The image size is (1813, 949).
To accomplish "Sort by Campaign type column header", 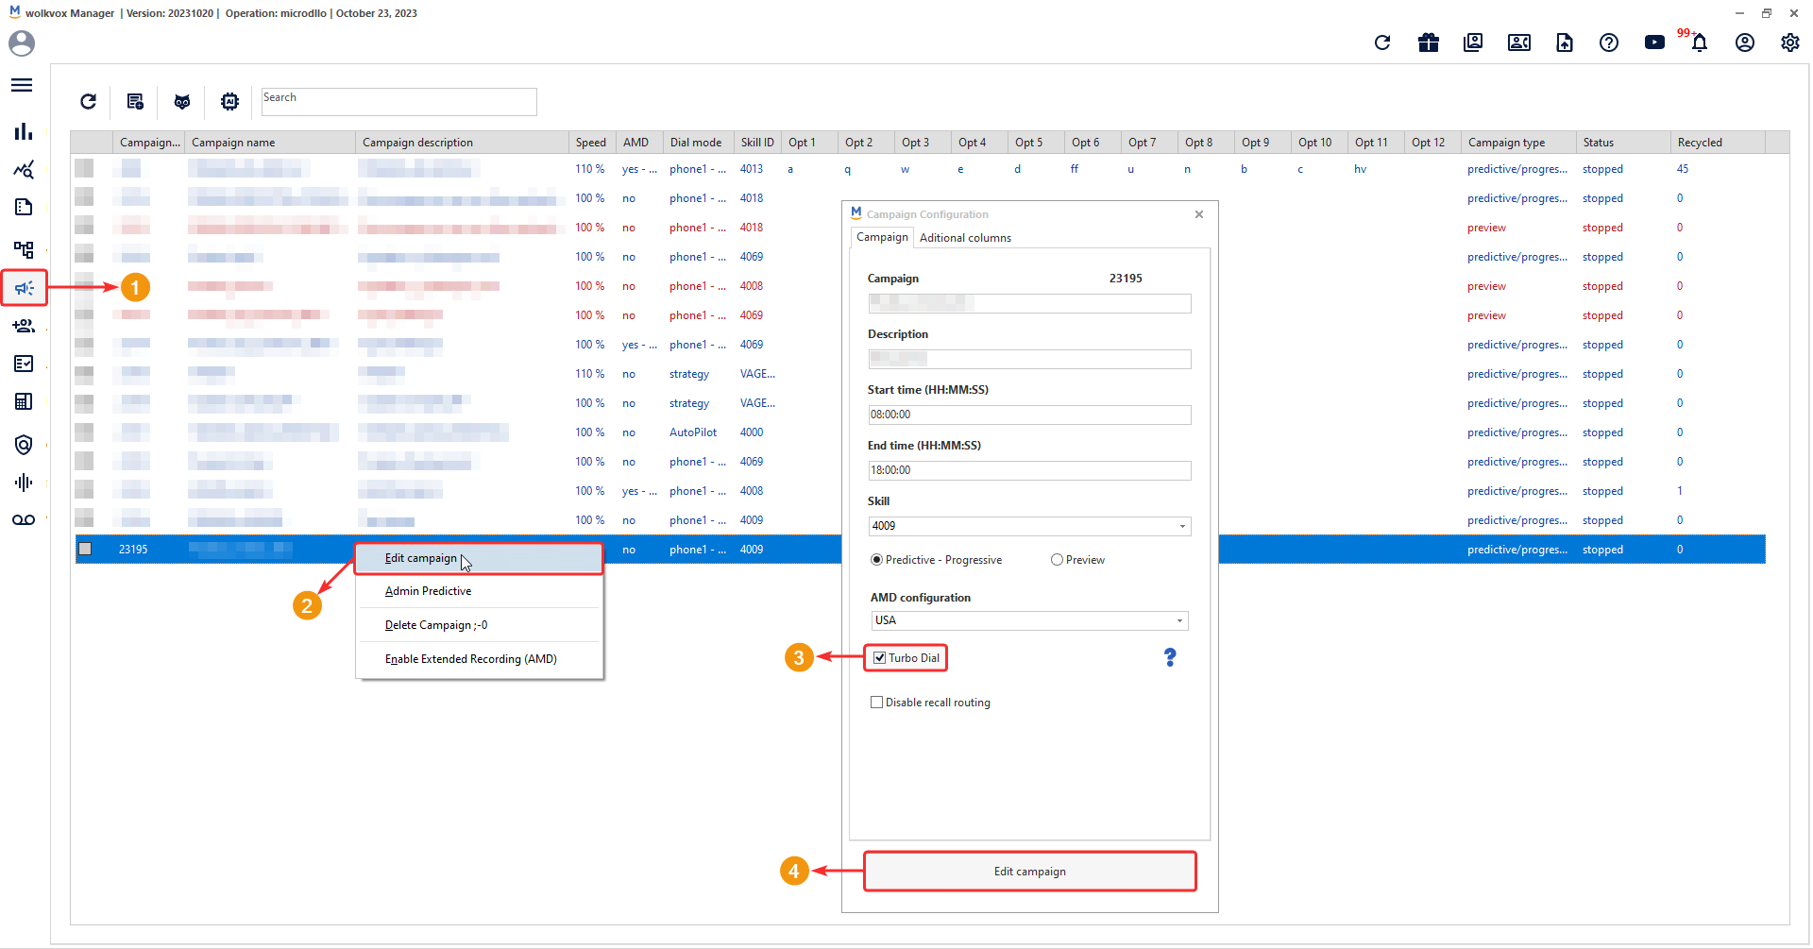I will [1518, 143].
